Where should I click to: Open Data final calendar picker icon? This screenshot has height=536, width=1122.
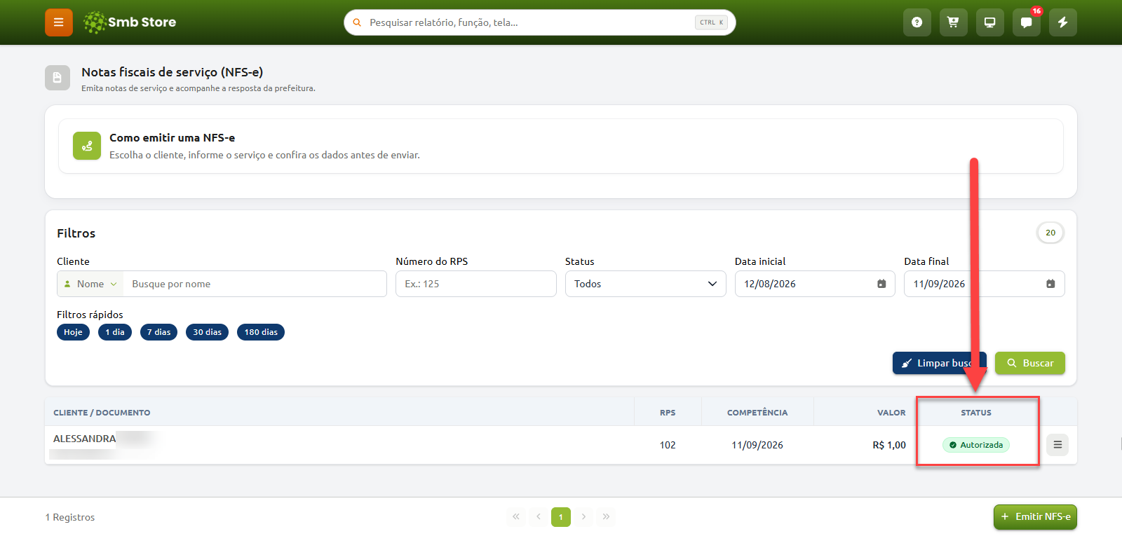click(1050, 284)
